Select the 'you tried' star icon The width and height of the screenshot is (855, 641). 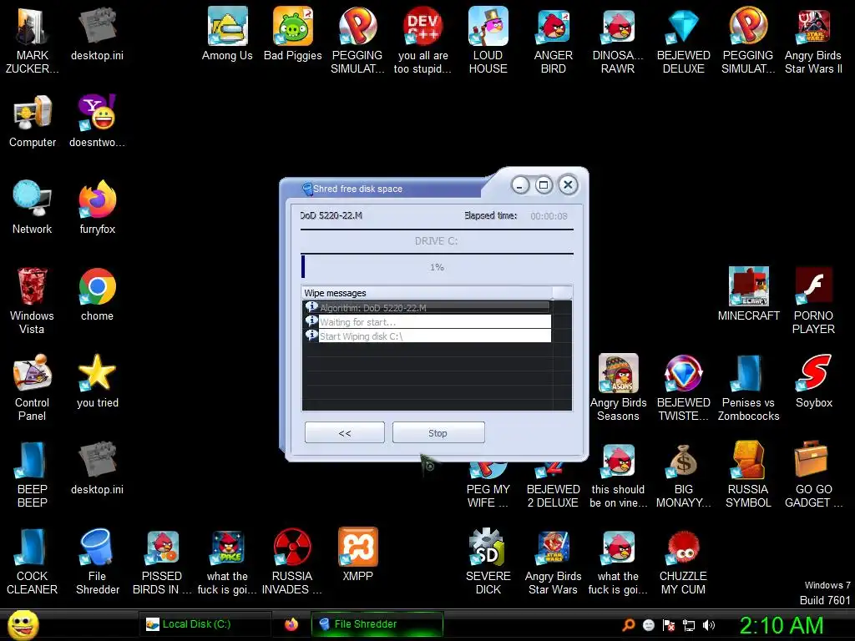click(x=97, y=381)
